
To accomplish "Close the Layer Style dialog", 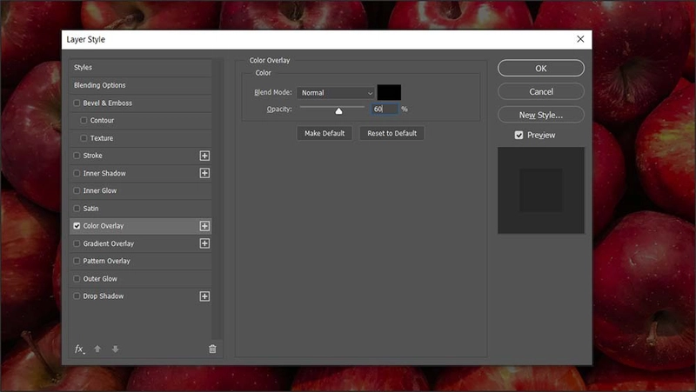I will (x=580, y=39).
